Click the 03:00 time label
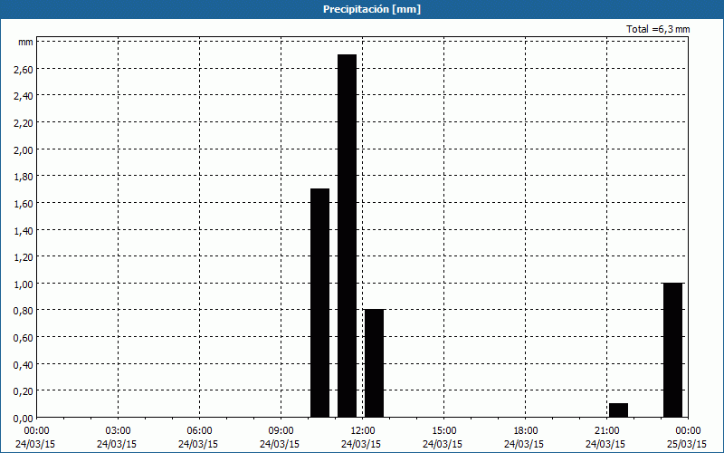The height and width of the screenshot is (453, 724). click(119, 431)
